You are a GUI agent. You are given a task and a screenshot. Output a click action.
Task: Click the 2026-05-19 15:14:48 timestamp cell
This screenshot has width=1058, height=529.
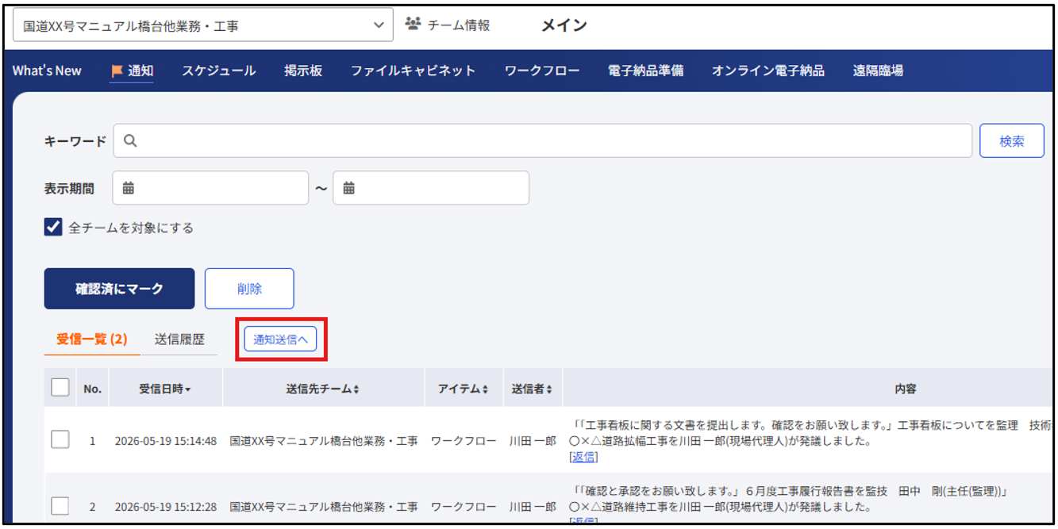pyautogui.click(x=166, y=441)
